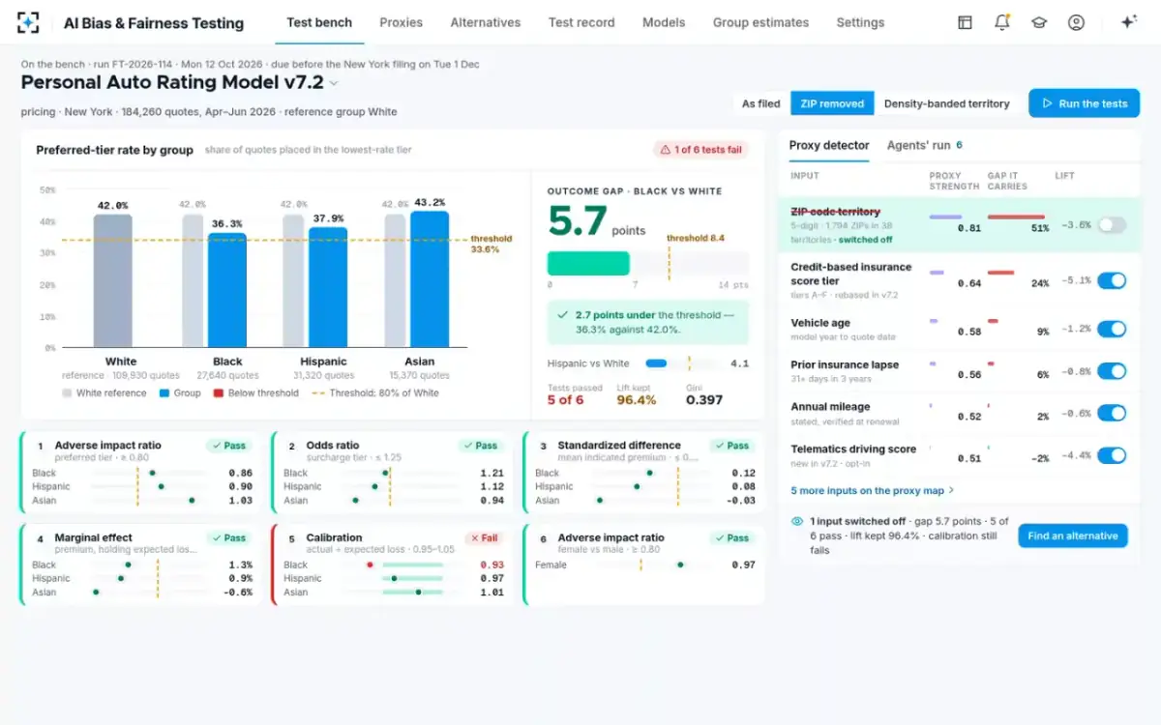Open the graduation cap learning icon
The width and height of the screenshot is (1161, 725).
click(1039, 22)
